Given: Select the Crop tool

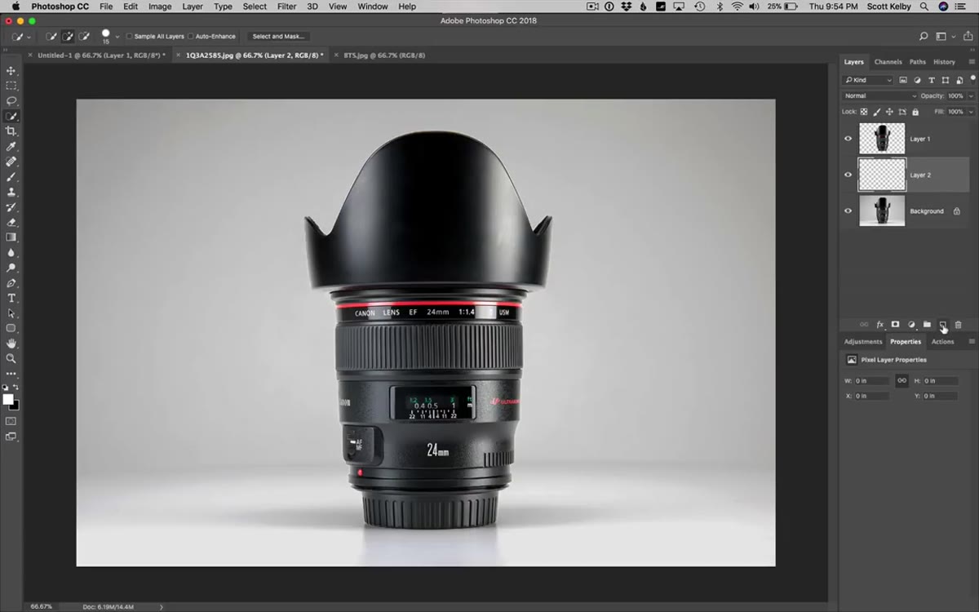Looking at the screenshot, I should pyautogui.click(x=11, y=131).
